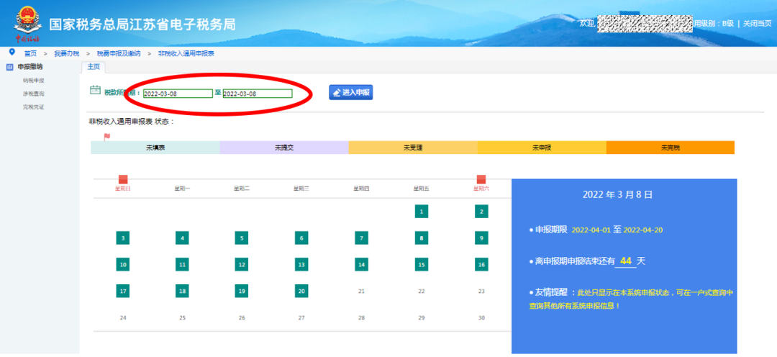Click 非税收入通用申报表 breadcrumb link
Screen dimensions: 777x357
coord(186,53)
